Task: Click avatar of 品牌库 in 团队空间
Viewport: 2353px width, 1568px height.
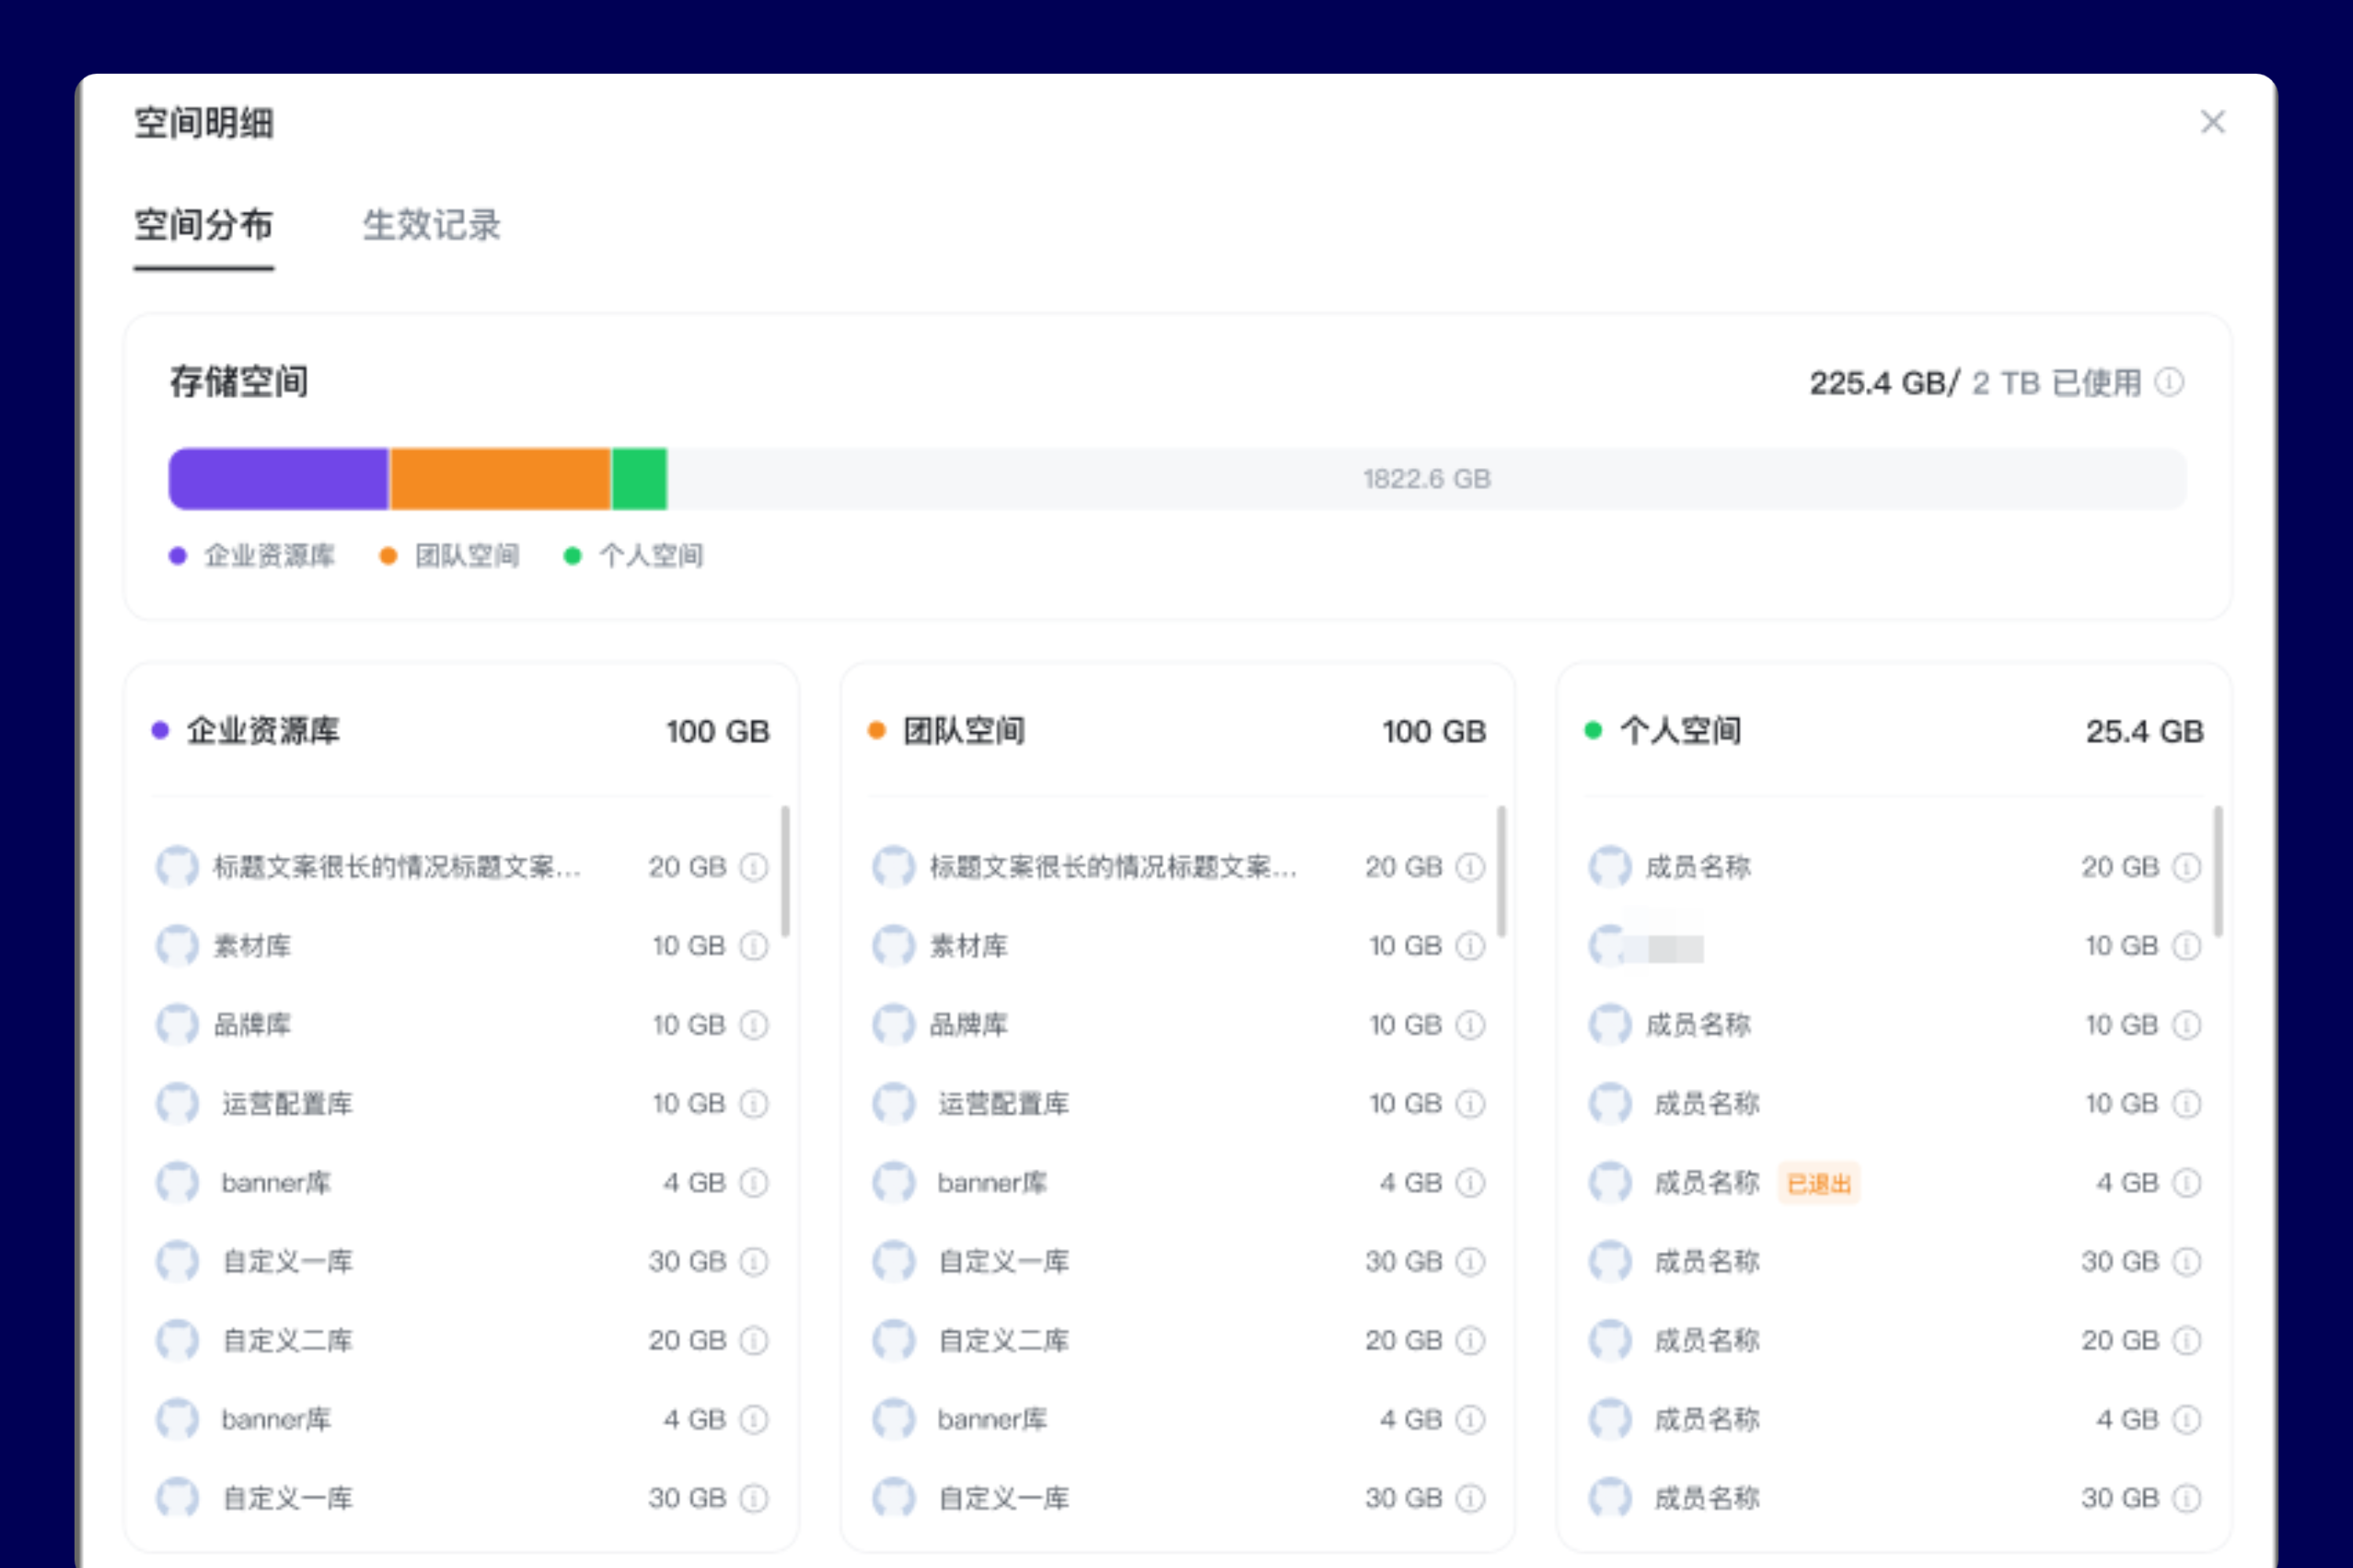Action: 893,1025
